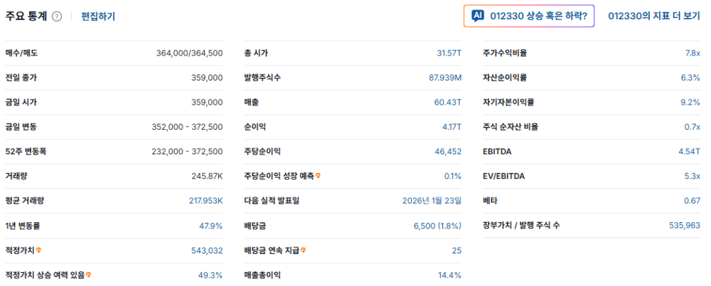The height and width of the screenshot is (286, 711).
Task: Open the 매출 value 60.43T
Action: click(448, 102)
